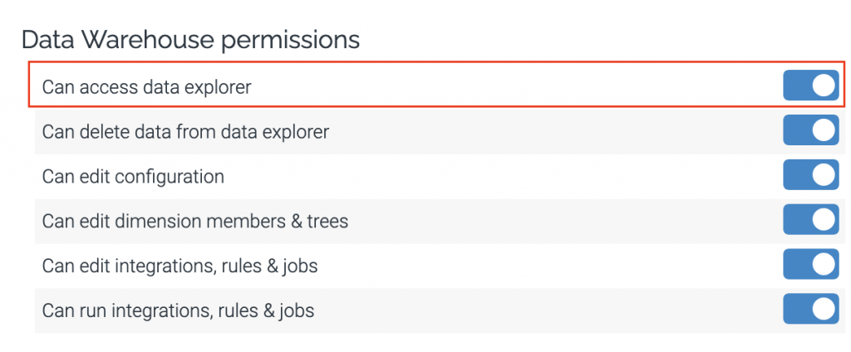Toggle 'Can run integrations, rules & jobs' switch
The width and height of the screenshot is (851, 352).
click(810, 310)
